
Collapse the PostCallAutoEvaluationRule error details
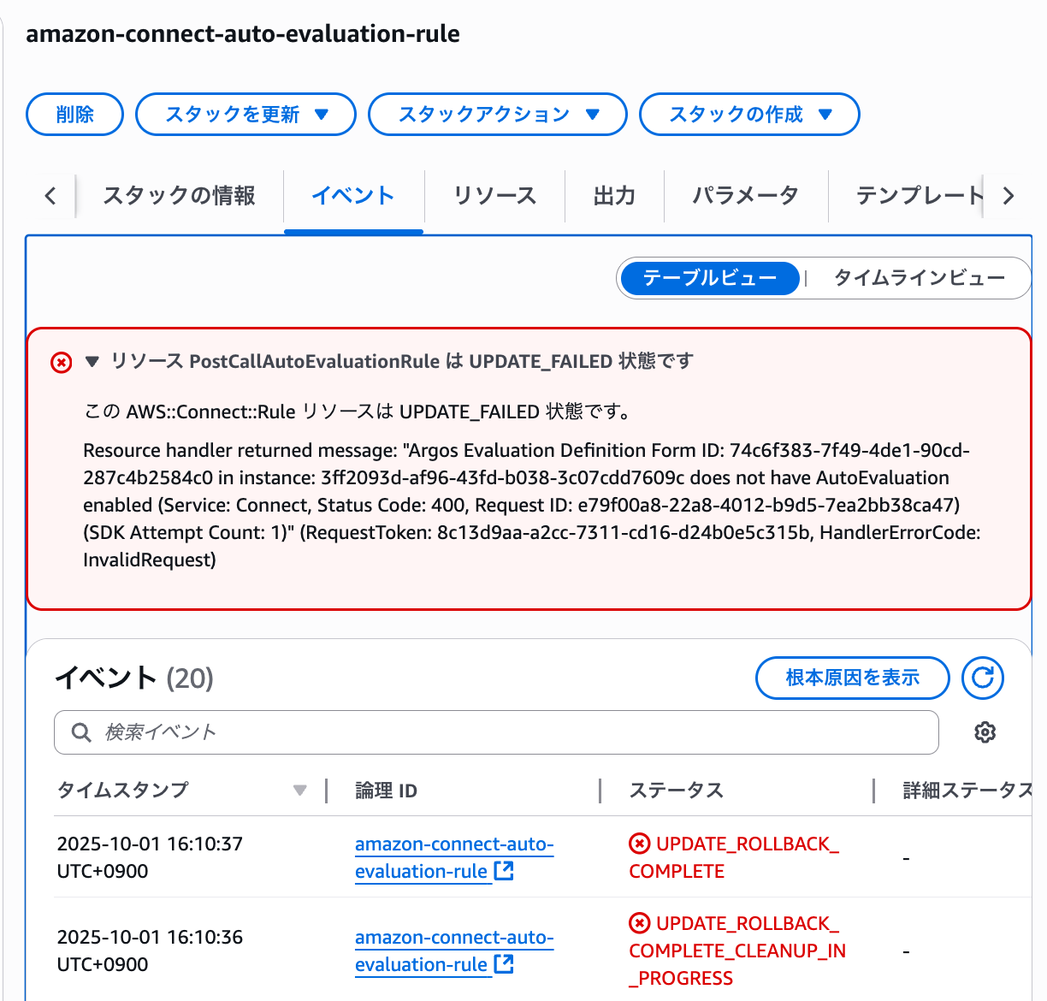coord(92,362)
